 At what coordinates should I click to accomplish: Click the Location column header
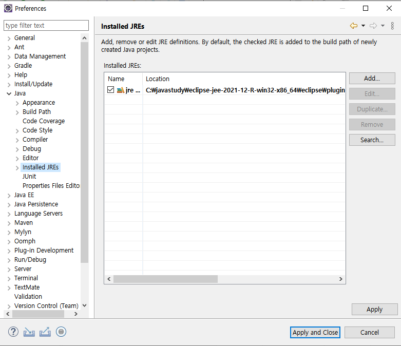pyautogui.click(x=244, y=79)
